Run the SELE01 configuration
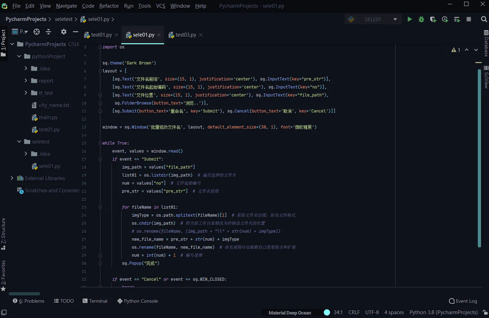 point(410,19)
